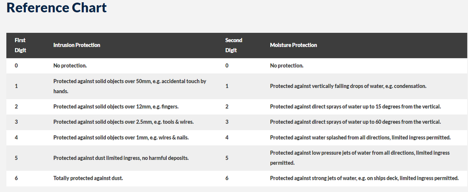468x192 pixels.
Task: Click the Second Digit column header
Action: pos(233,45)
